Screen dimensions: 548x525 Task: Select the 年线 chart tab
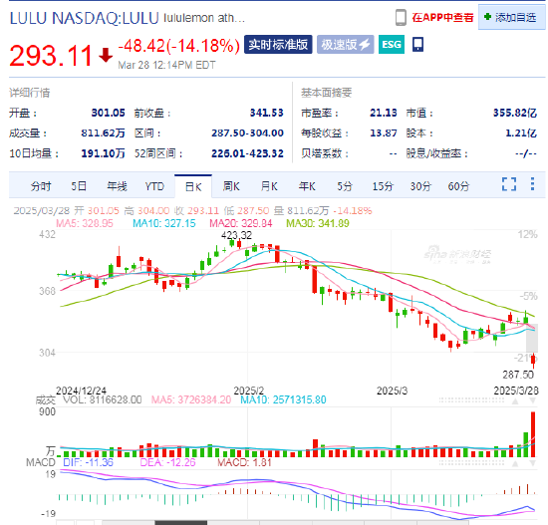pos(118,186)
